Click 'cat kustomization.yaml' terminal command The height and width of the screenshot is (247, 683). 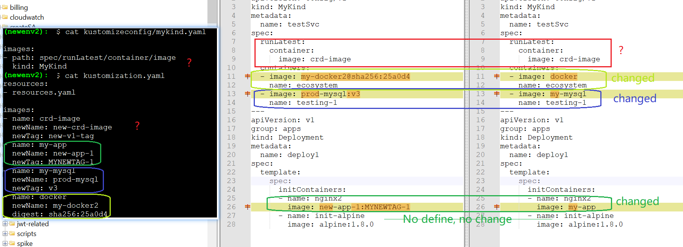[x=115, y=76]
